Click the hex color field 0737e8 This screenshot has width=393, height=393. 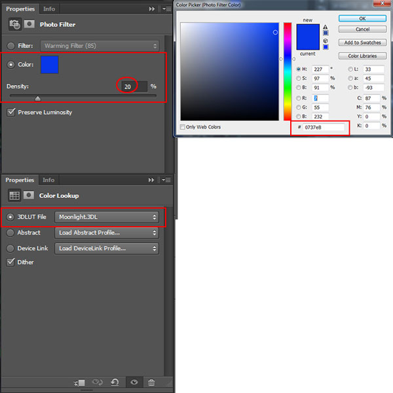(324, 127)
